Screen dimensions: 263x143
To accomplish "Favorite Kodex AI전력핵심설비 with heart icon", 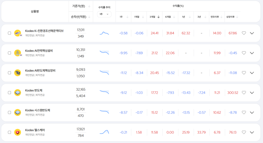I will click(x=244, y=53).
